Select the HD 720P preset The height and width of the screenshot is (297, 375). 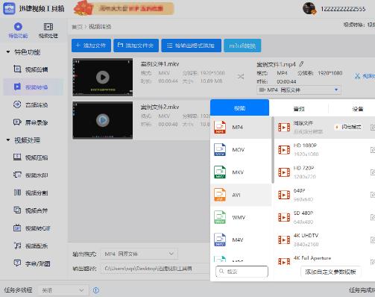[x=324, y=172]
